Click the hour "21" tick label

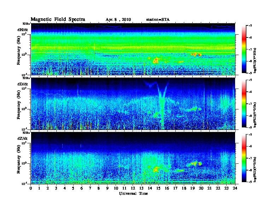pyautogui.click(x=210, y=188)
